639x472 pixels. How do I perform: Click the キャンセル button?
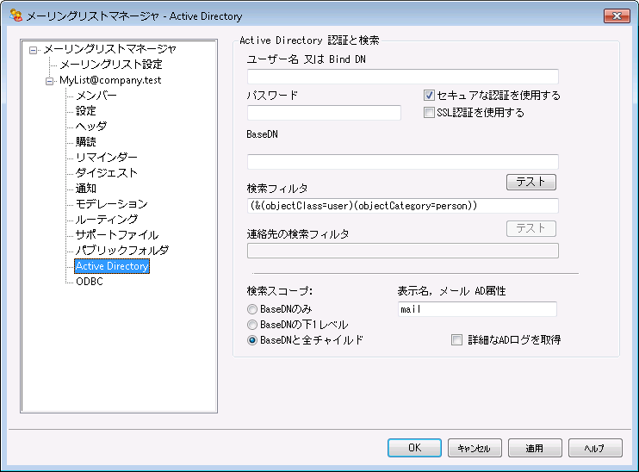[x=475, y=448]
